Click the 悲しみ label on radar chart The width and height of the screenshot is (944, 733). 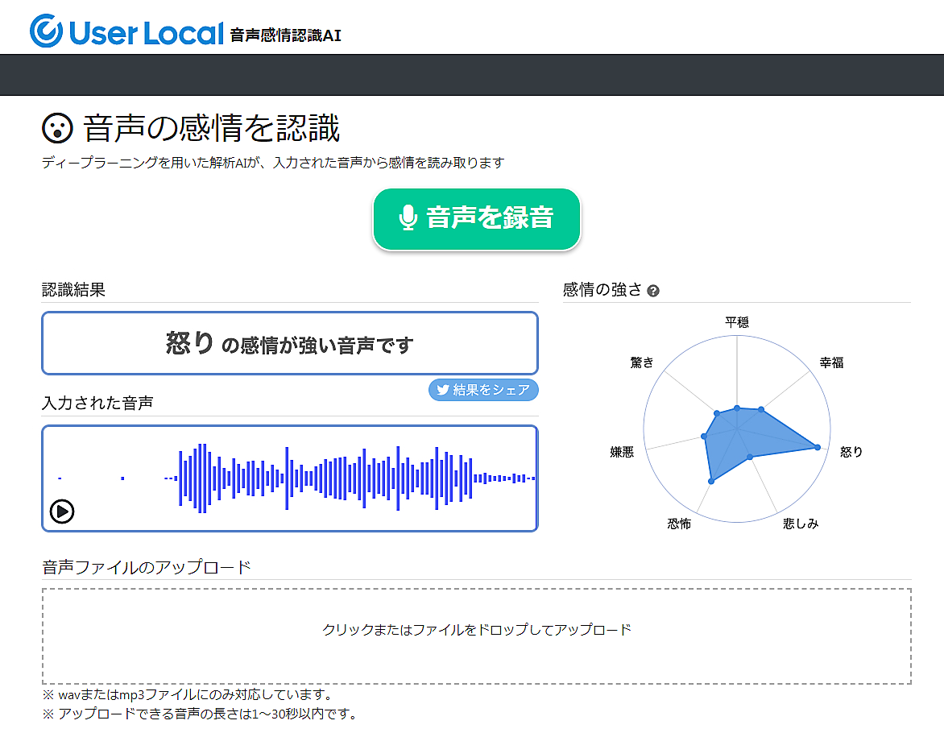tap(801, 524)
